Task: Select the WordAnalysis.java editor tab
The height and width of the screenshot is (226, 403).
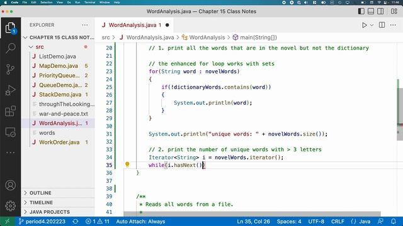Action: [x=135, y=25]
